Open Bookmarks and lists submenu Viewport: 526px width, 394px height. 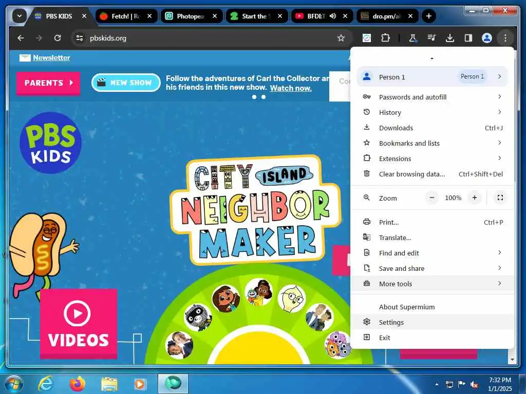(432, 144)
